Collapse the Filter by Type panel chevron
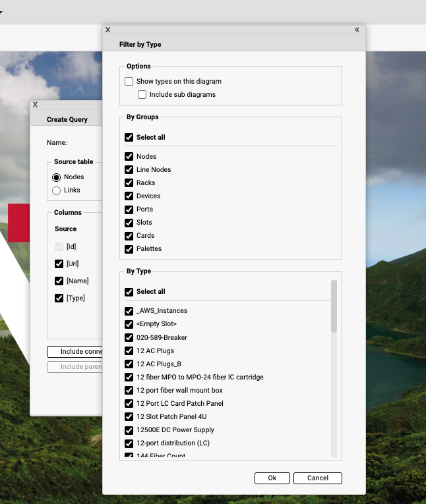This screenshot has width=426, height=504. click(357, 30)
